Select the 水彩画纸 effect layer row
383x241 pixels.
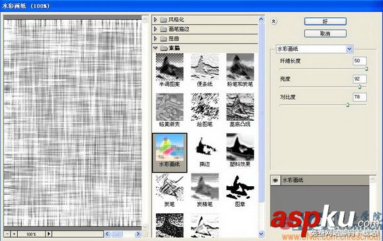coord(320,180)
